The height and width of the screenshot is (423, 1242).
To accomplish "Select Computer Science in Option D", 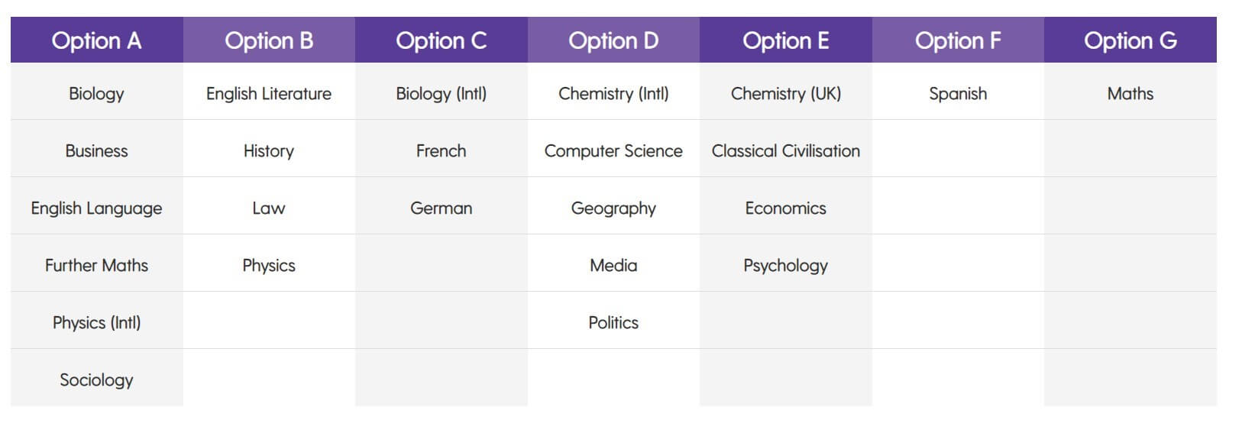I will pos(613,151).
